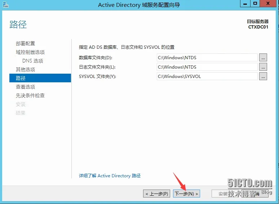
Task: Browse for the database folder location
Action: pos(263,57)
